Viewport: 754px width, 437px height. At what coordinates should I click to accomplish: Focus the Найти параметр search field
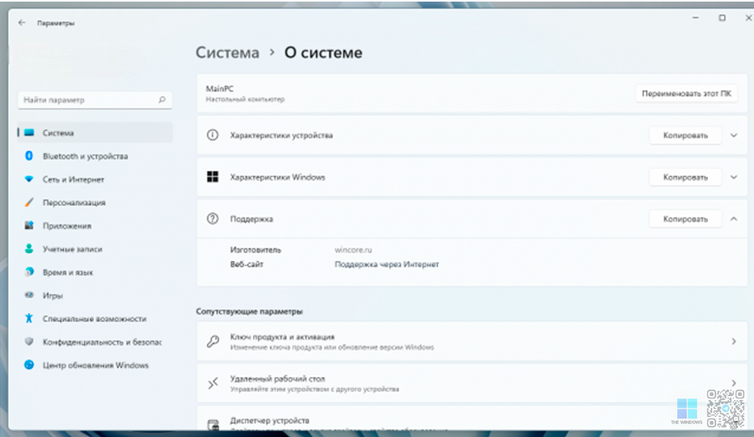point(96,100)
